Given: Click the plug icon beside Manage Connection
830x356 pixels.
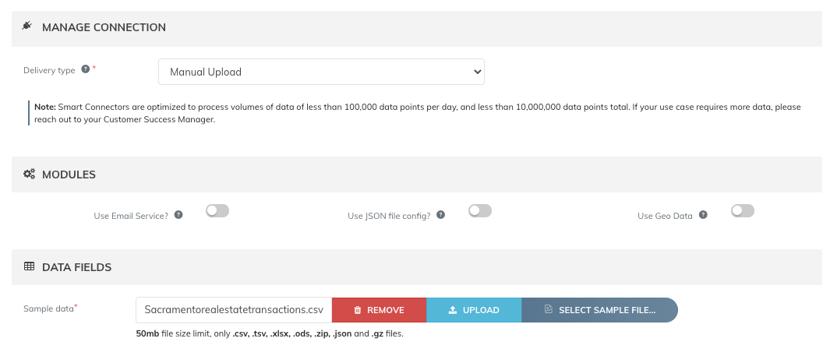Looking at the screenshot, I should click(x=27, y=26).
